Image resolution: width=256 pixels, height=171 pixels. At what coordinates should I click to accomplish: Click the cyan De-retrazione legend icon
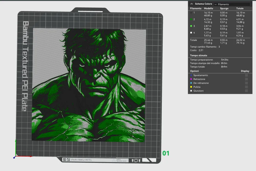pyautogui.click(x=190, y=83)
